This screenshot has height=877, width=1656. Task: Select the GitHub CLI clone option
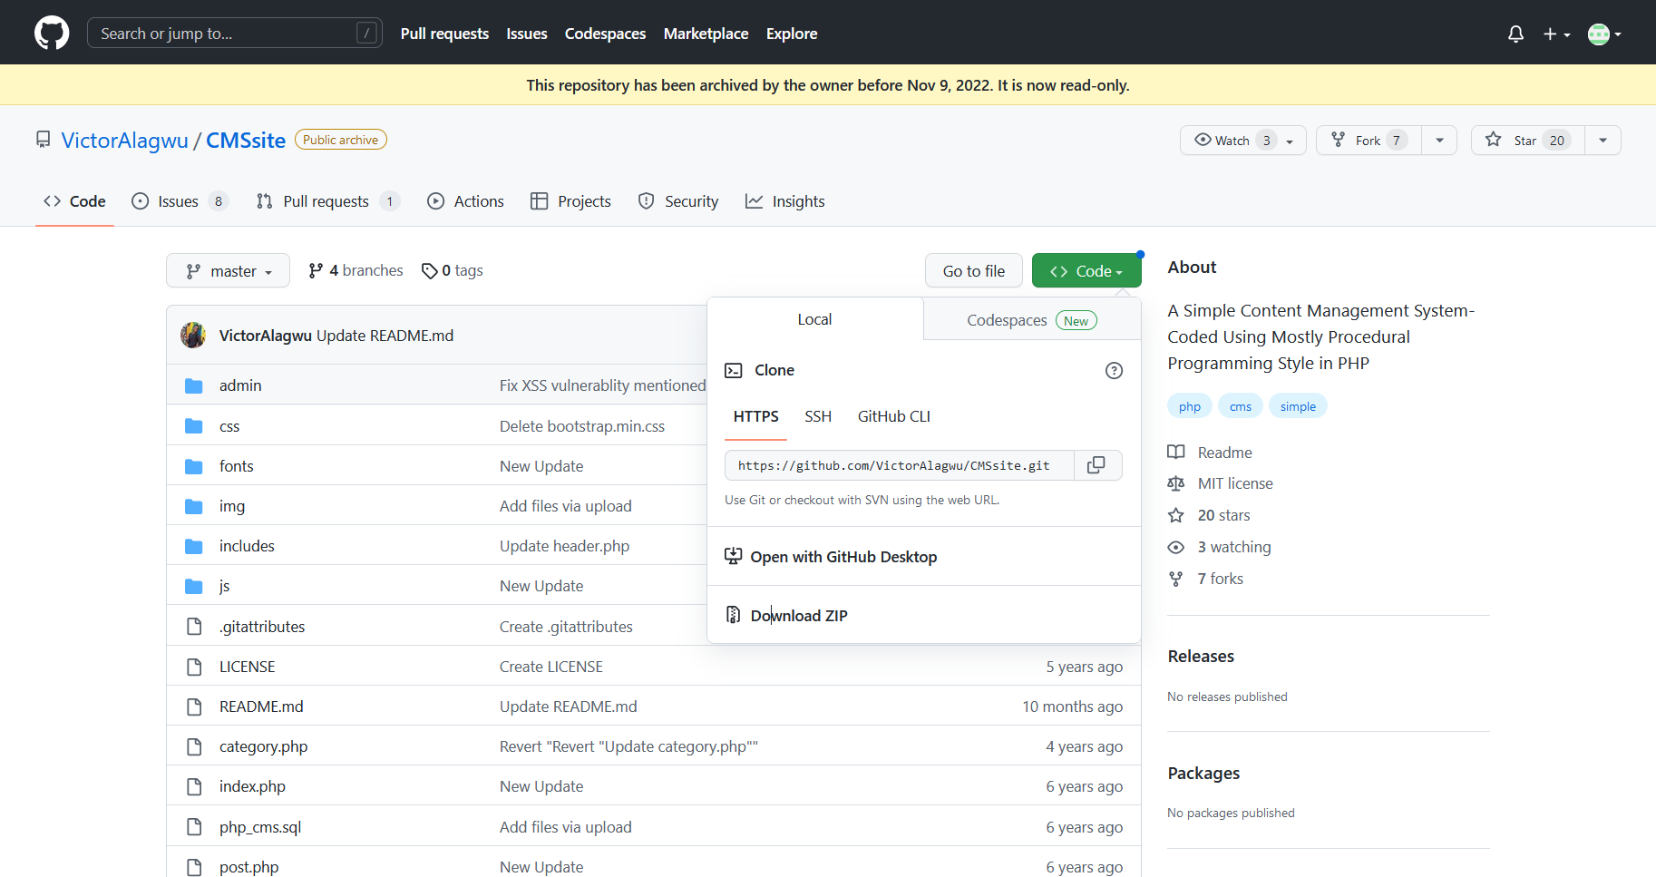[894, 416]
